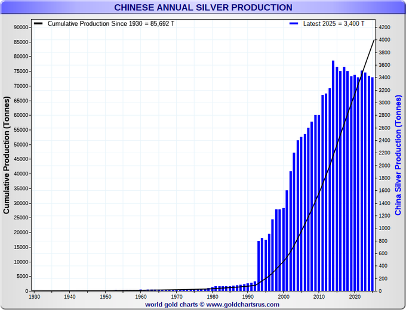Screen dimensions: 406x310
Task: Click the last blue bar, for 2025
Action: pyautogui.click(x=373, y=184)
